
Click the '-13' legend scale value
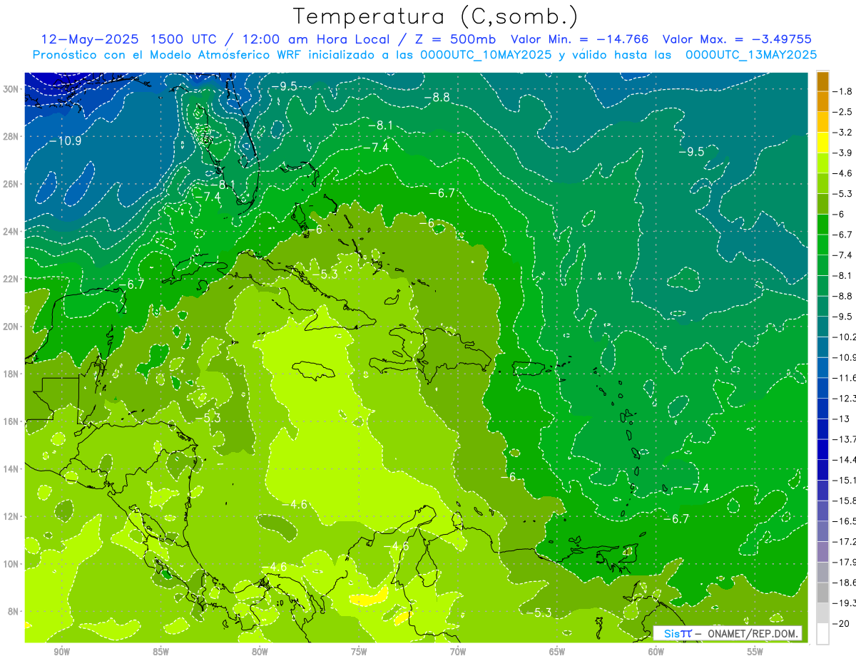pos(840,419)
